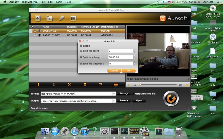Image resolution: width=223 pixels, height=139 pixels.
Task: Click the Add Video toolbar icon
Action: 38,18
